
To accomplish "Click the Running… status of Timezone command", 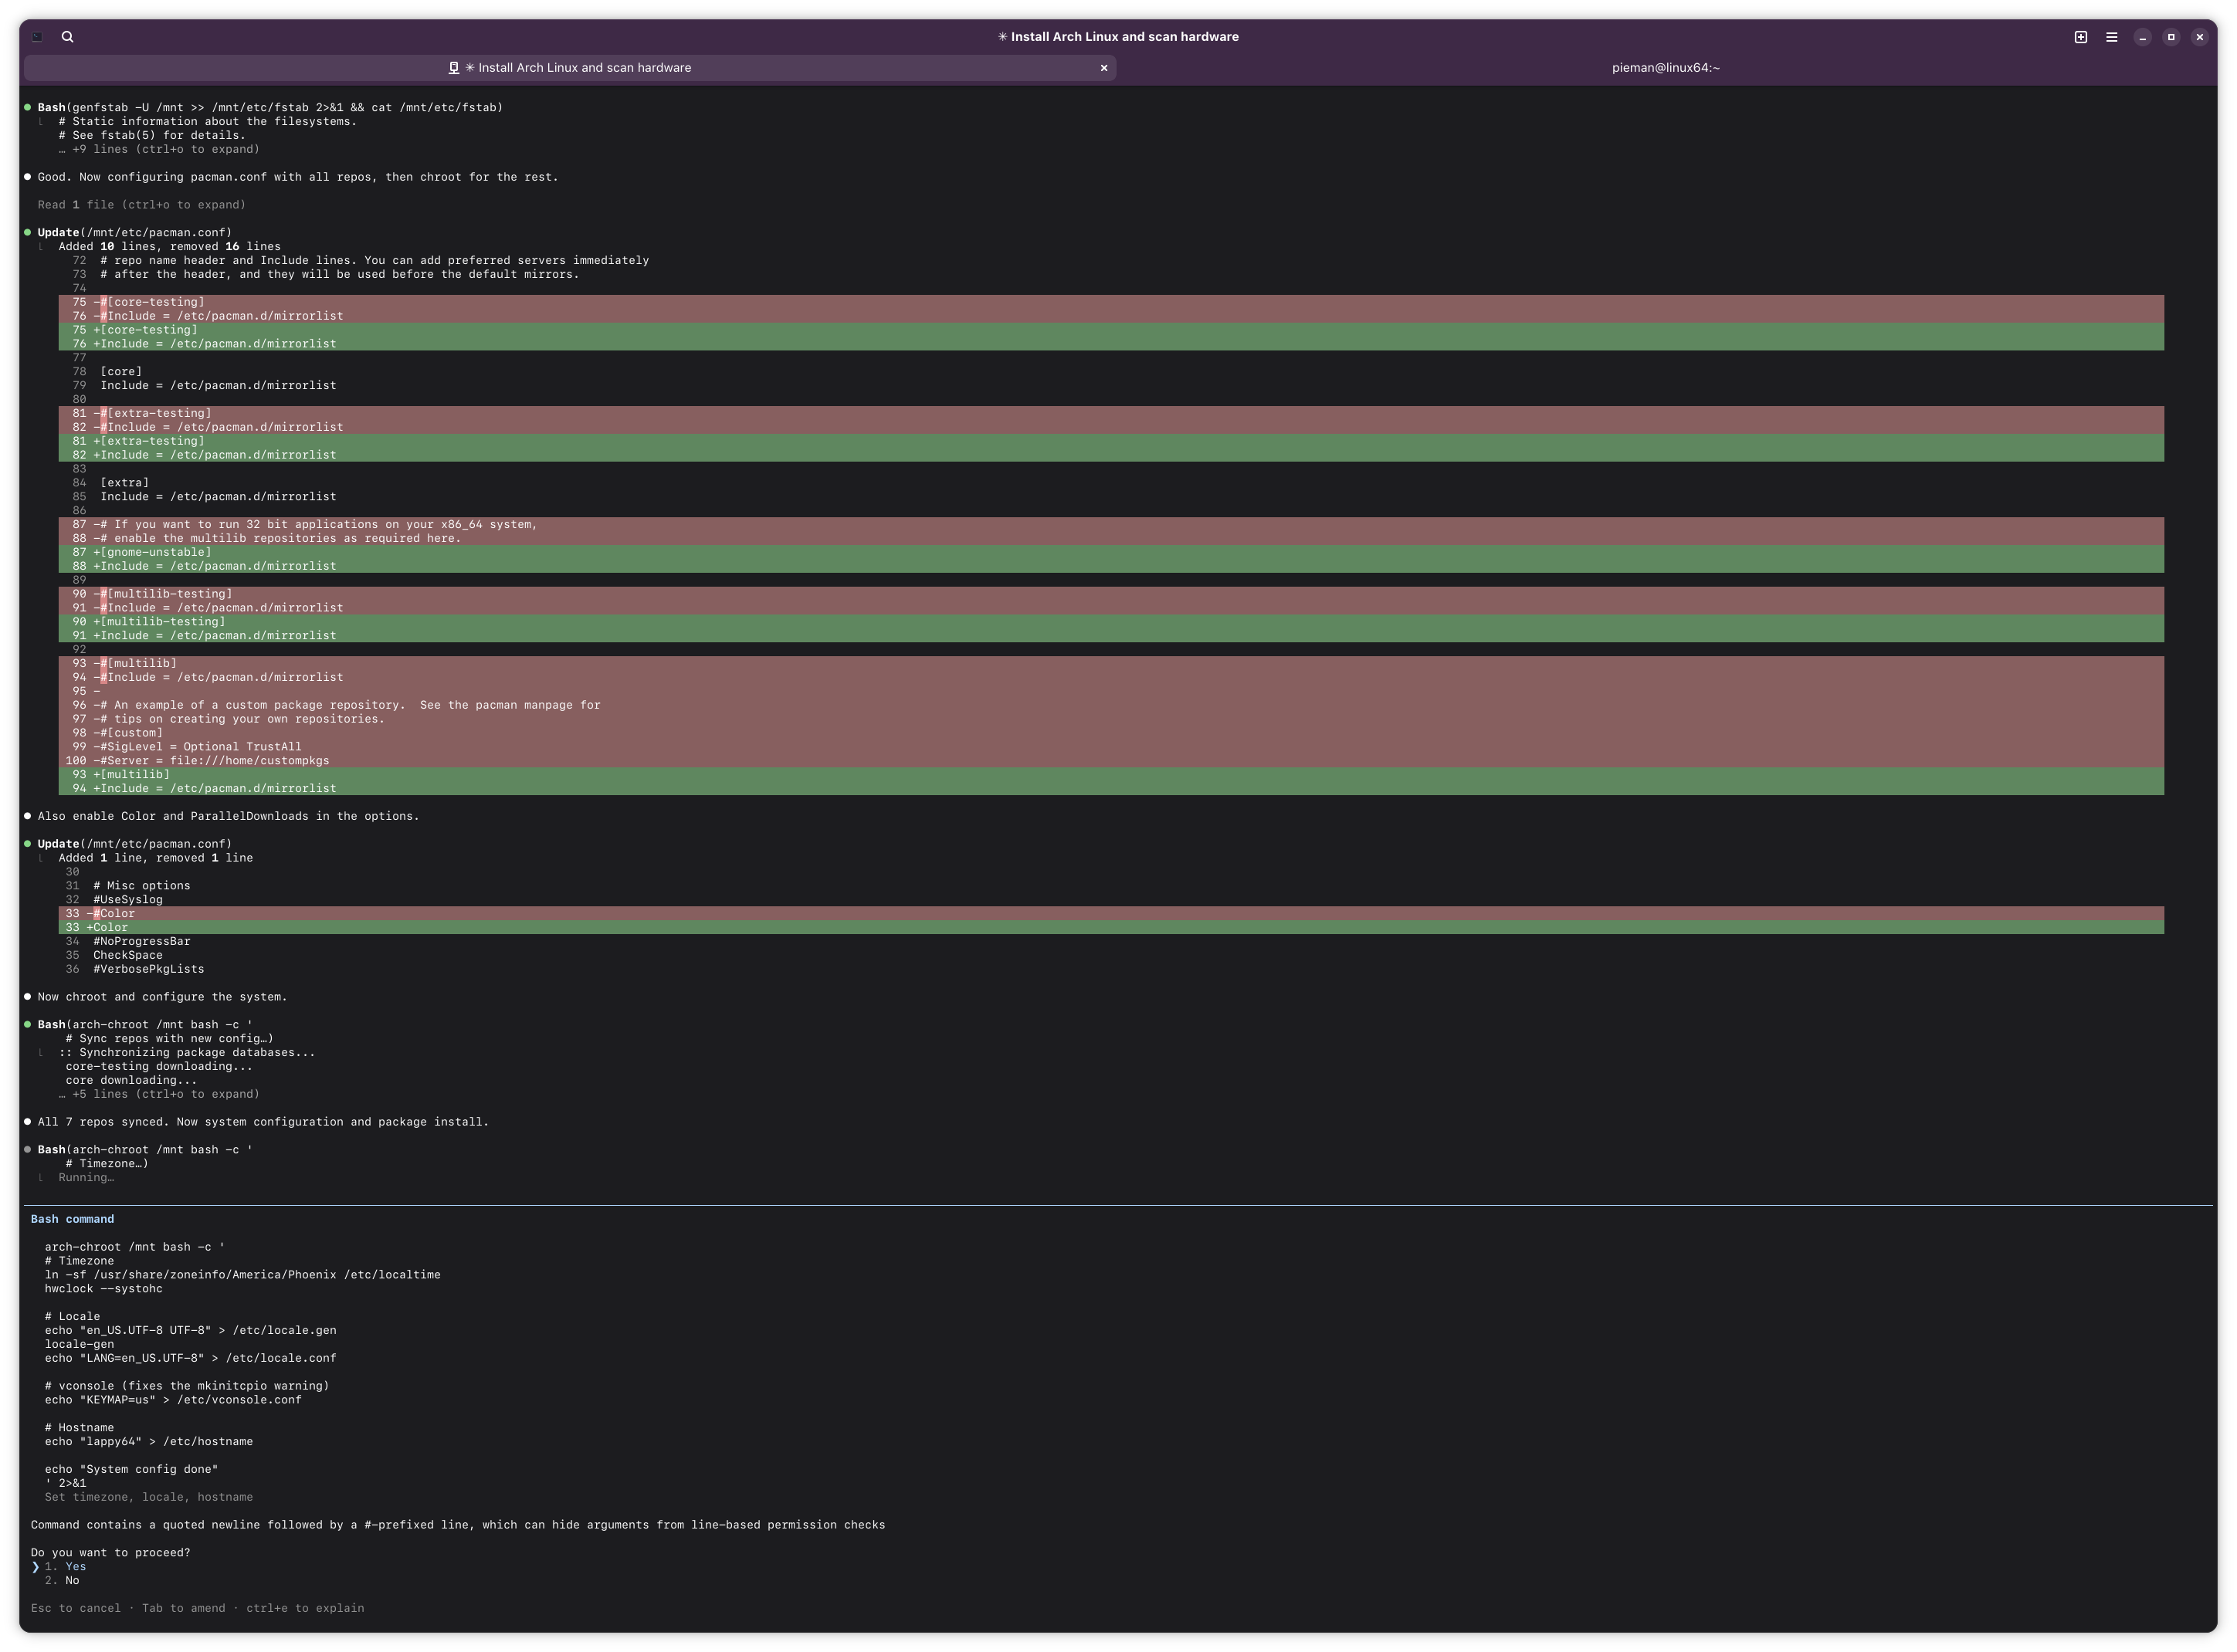I will (86, 1177).
